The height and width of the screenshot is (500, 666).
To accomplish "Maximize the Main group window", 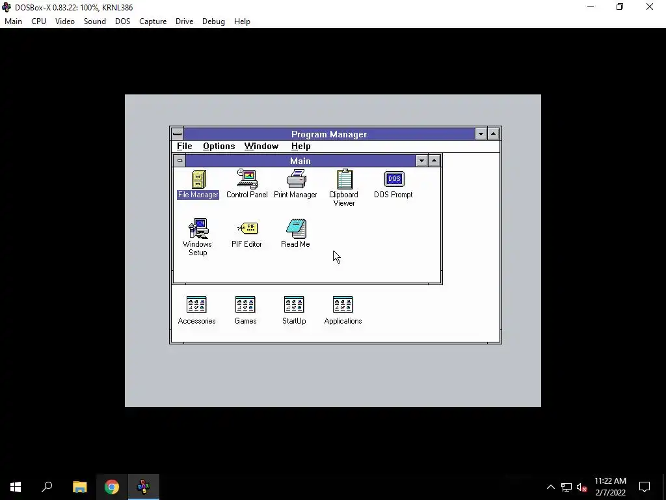I will click(x=434, y=161).
